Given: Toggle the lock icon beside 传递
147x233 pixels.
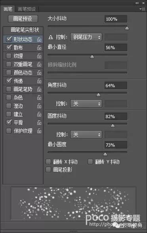Looking at the screenshot, I should [39, 81].
